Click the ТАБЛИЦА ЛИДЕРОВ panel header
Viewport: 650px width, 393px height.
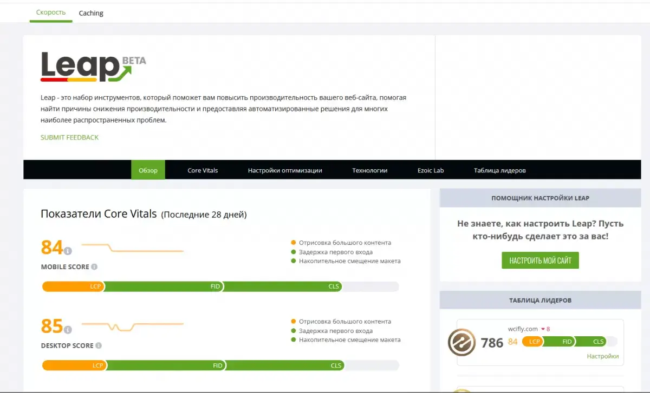540,300
